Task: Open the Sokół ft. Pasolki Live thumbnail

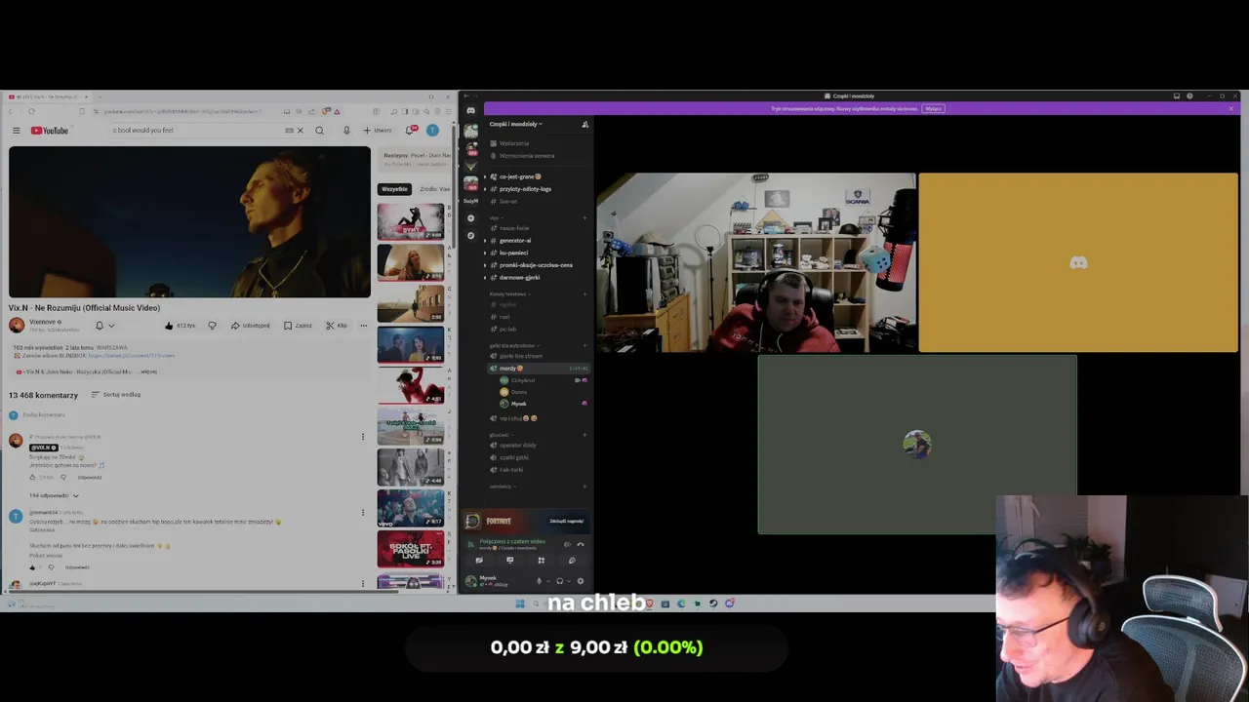Action: coord(411,549)
